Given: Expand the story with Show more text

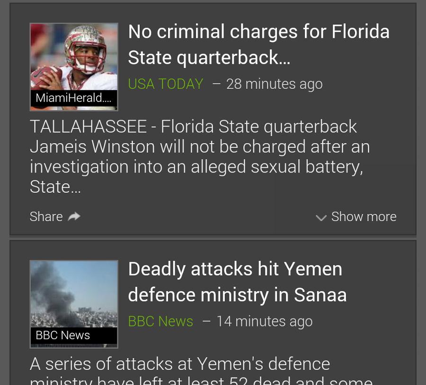Looking at the screenshot, I should click(364, 216).
